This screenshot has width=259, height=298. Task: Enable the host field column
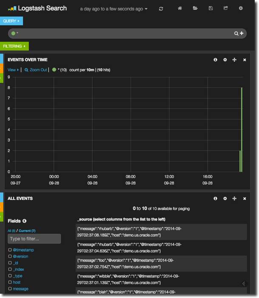[x=10, y=282]
